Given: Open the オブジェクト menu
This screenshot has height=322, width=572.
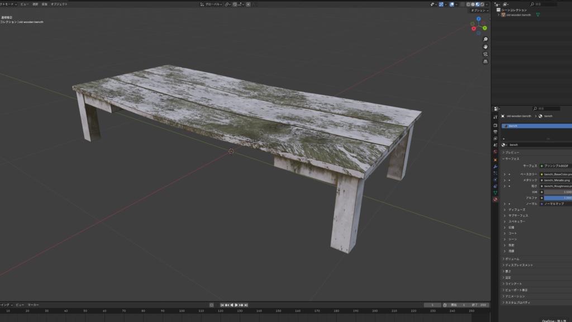Looking at the screenshot, I should point(59,4).
